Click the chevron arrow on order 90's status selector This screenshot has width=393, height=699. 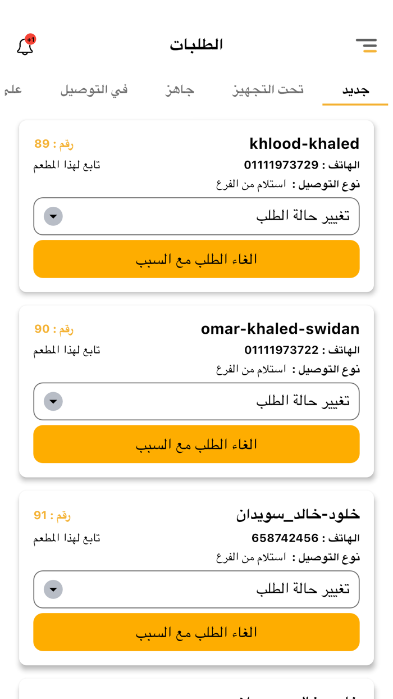(53, 401)
